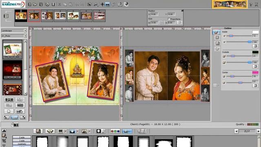The image size is (261, 147).
Task: Select the black-bordered mask thumbnail in bottom strip
Action: tap(123, 141)
